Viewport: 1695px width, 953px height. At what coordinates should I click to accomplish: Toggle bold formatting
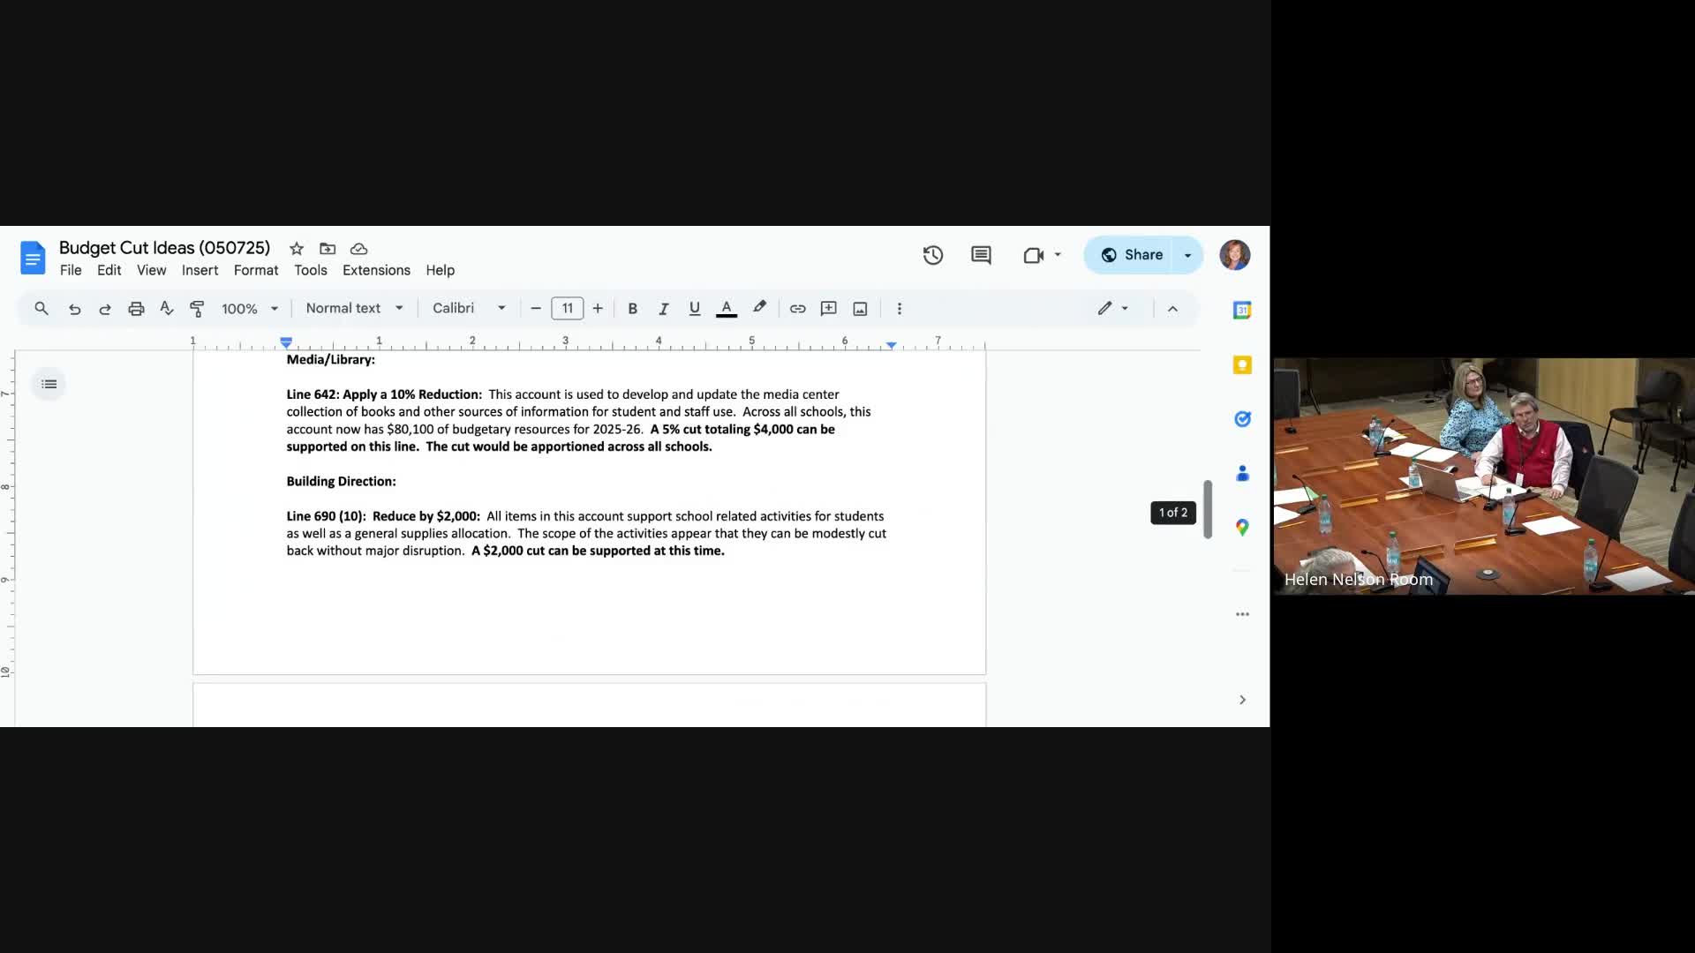632,309
